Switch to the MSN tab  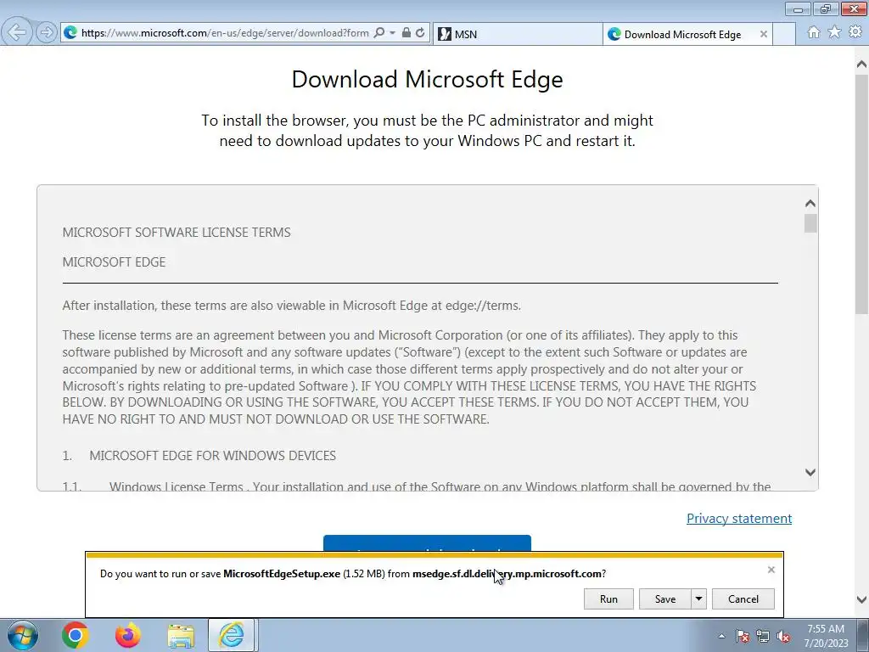tap(517, 34)
